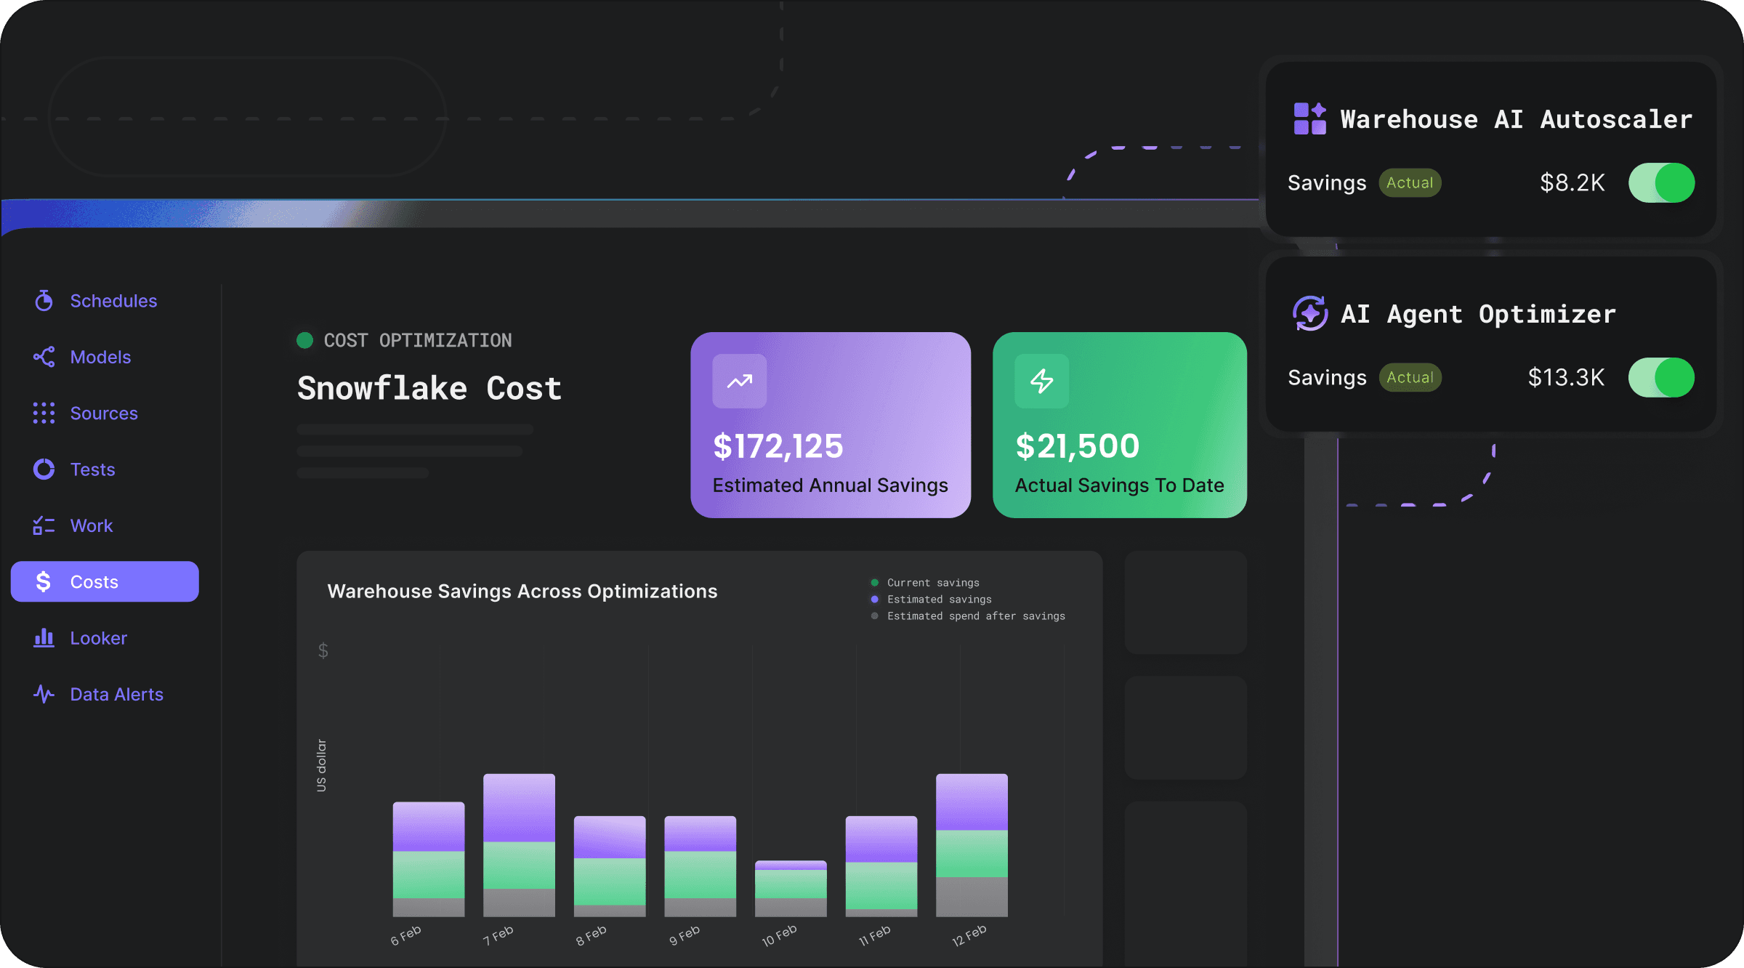
Task: Select the 12 Feb stacked bar
Action: (972, 844)
